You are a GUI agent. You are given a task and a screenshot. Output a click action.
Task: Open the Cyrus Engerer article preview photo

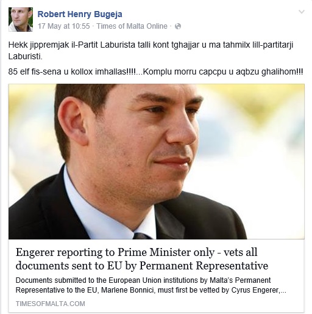click(x=157, y=161)
